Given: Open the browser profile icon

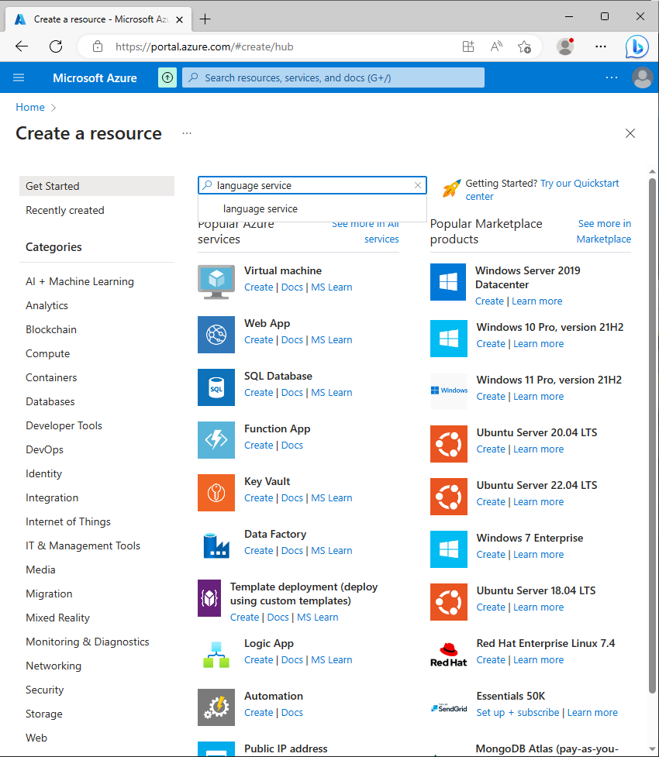Looking at the screenshot, I should [x=564, y=46].
